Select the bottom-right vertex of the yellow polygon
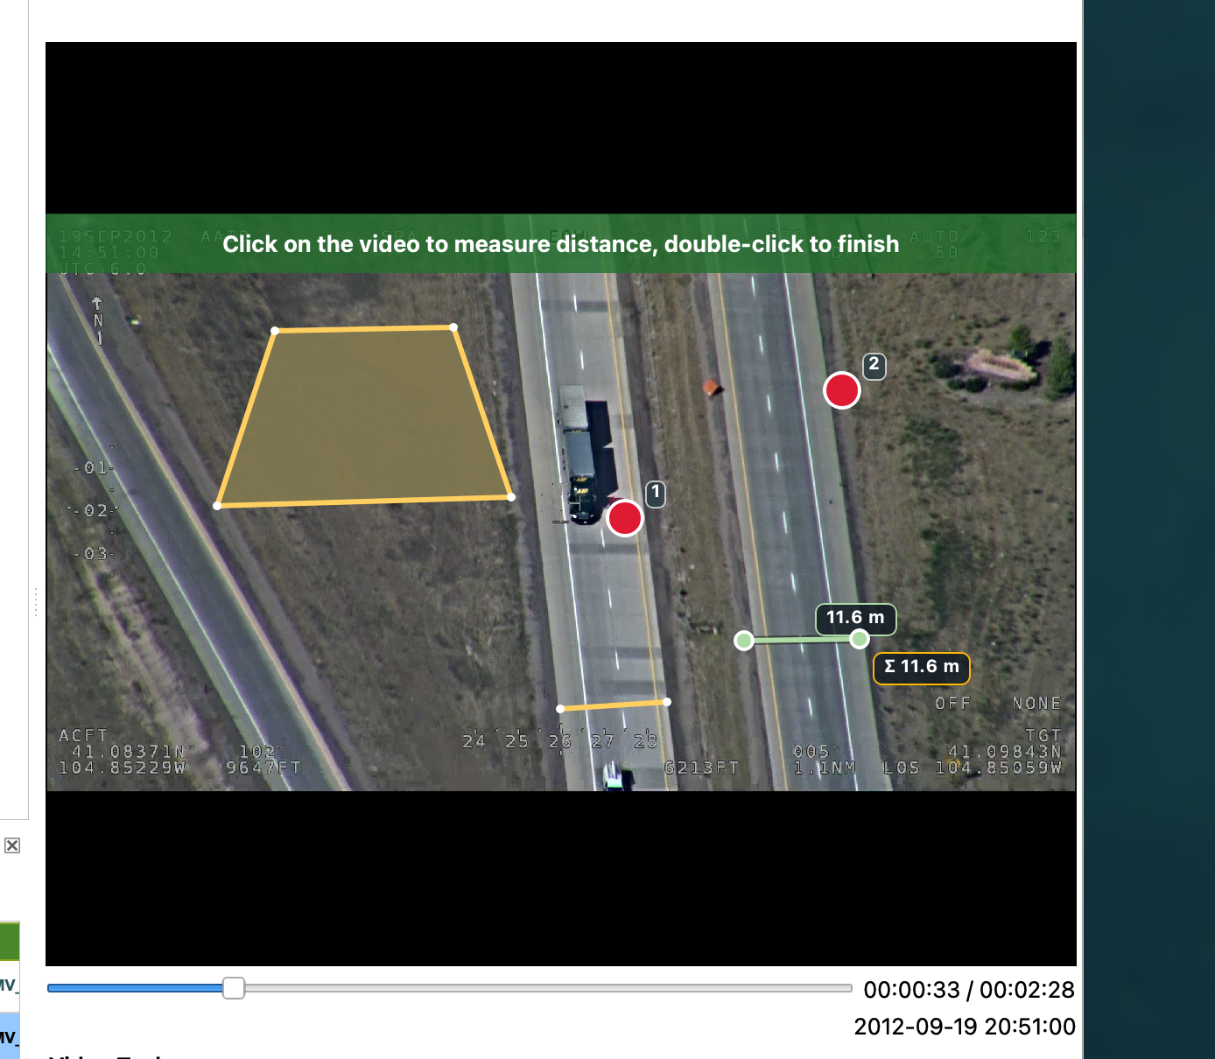The width and height of the screenshot is (1215, 1059). pos(511,497)
